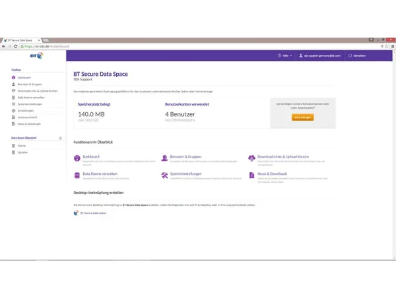
Task: Open the sds-support-germany user account menu
Action: pos(320,55)
